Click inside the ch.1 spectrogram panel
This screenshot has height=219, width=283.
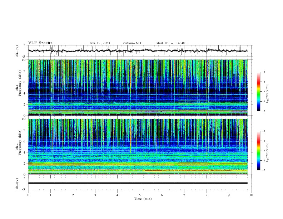[x=138, y=87]
